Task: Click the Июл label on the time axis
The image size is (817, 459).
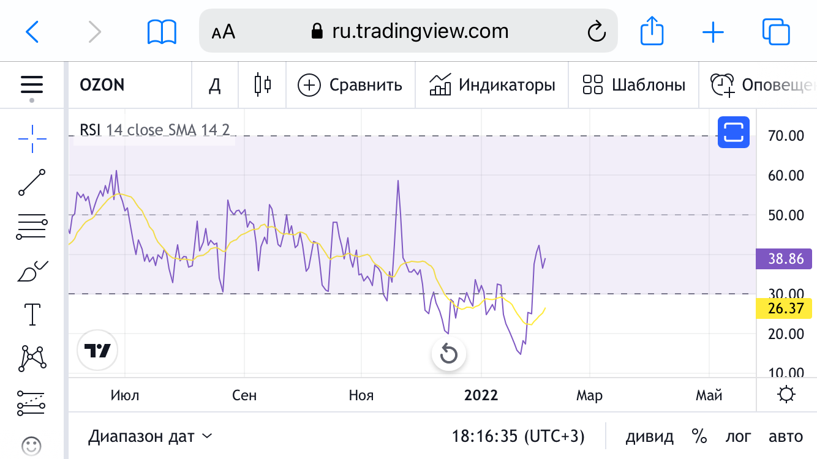Action: coord(125,395)
